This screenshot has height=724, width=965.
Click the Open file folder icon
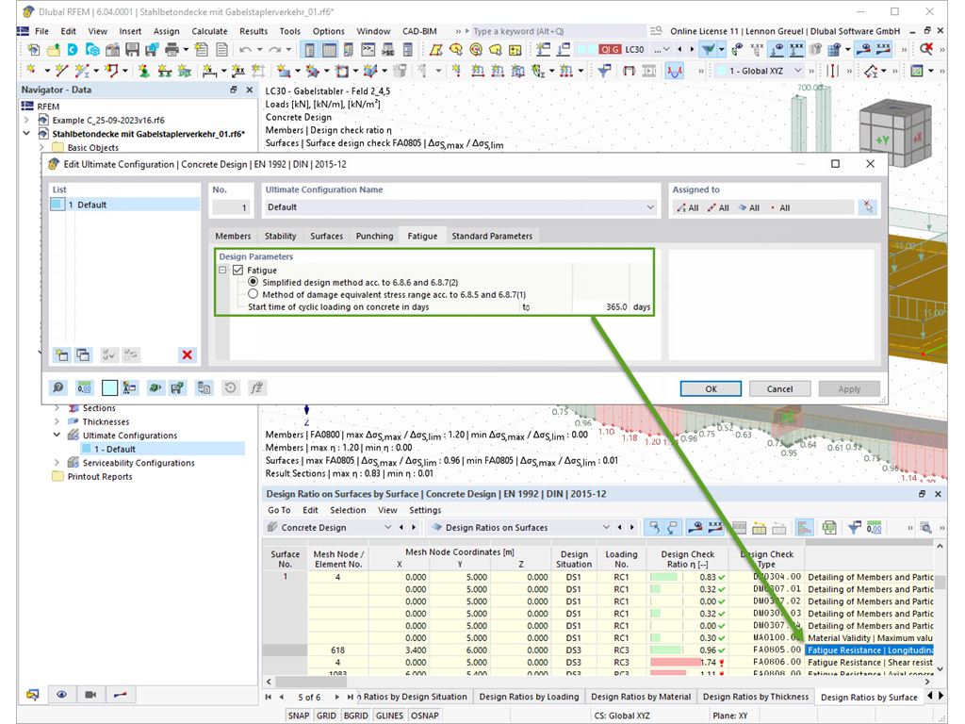(54, 50)
